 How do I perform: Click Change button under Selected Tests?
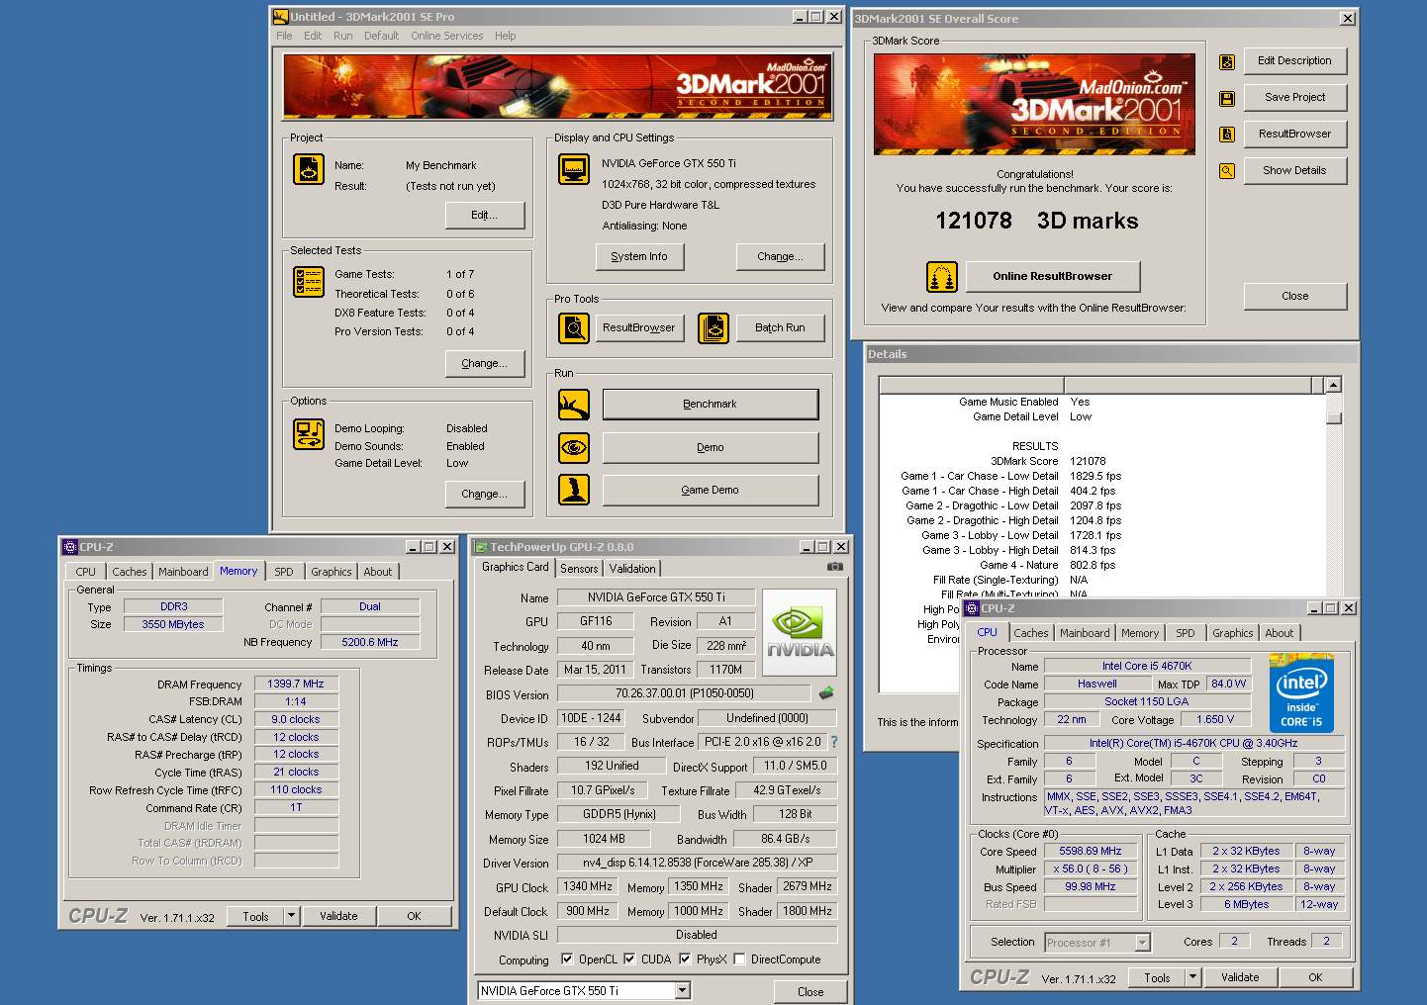click(x=485, y=364)
